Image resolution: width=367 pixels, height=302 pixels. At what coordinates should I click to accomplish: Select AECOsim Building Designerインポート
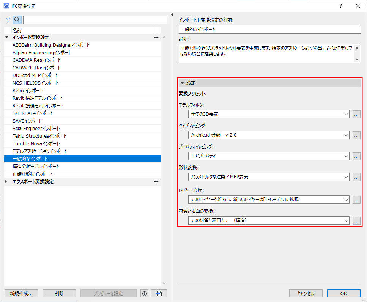(82, 45)
